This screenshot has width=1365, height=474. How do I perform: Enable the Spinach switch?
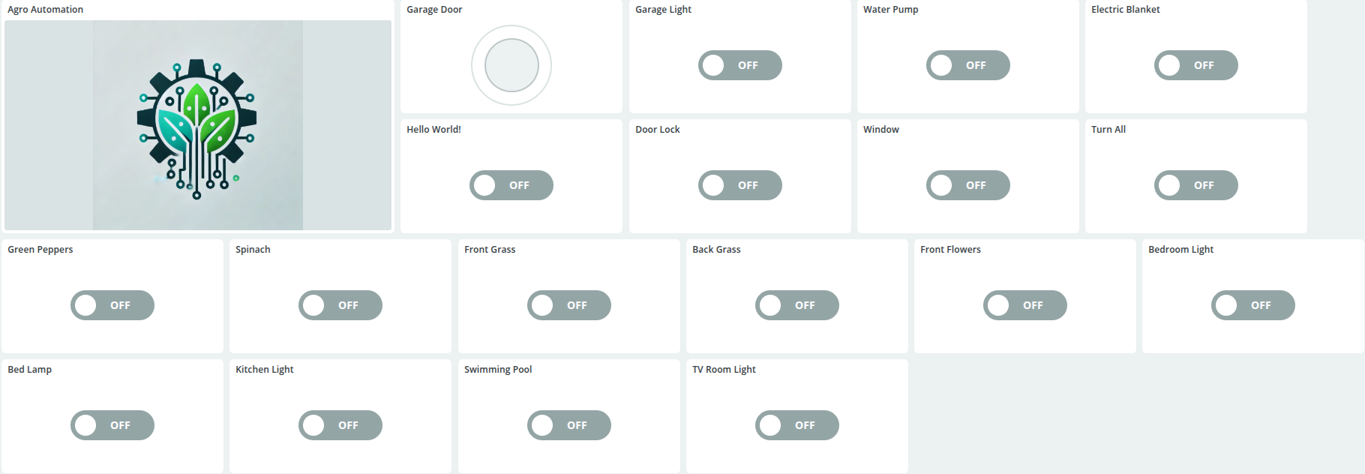(x=340, y=305)
